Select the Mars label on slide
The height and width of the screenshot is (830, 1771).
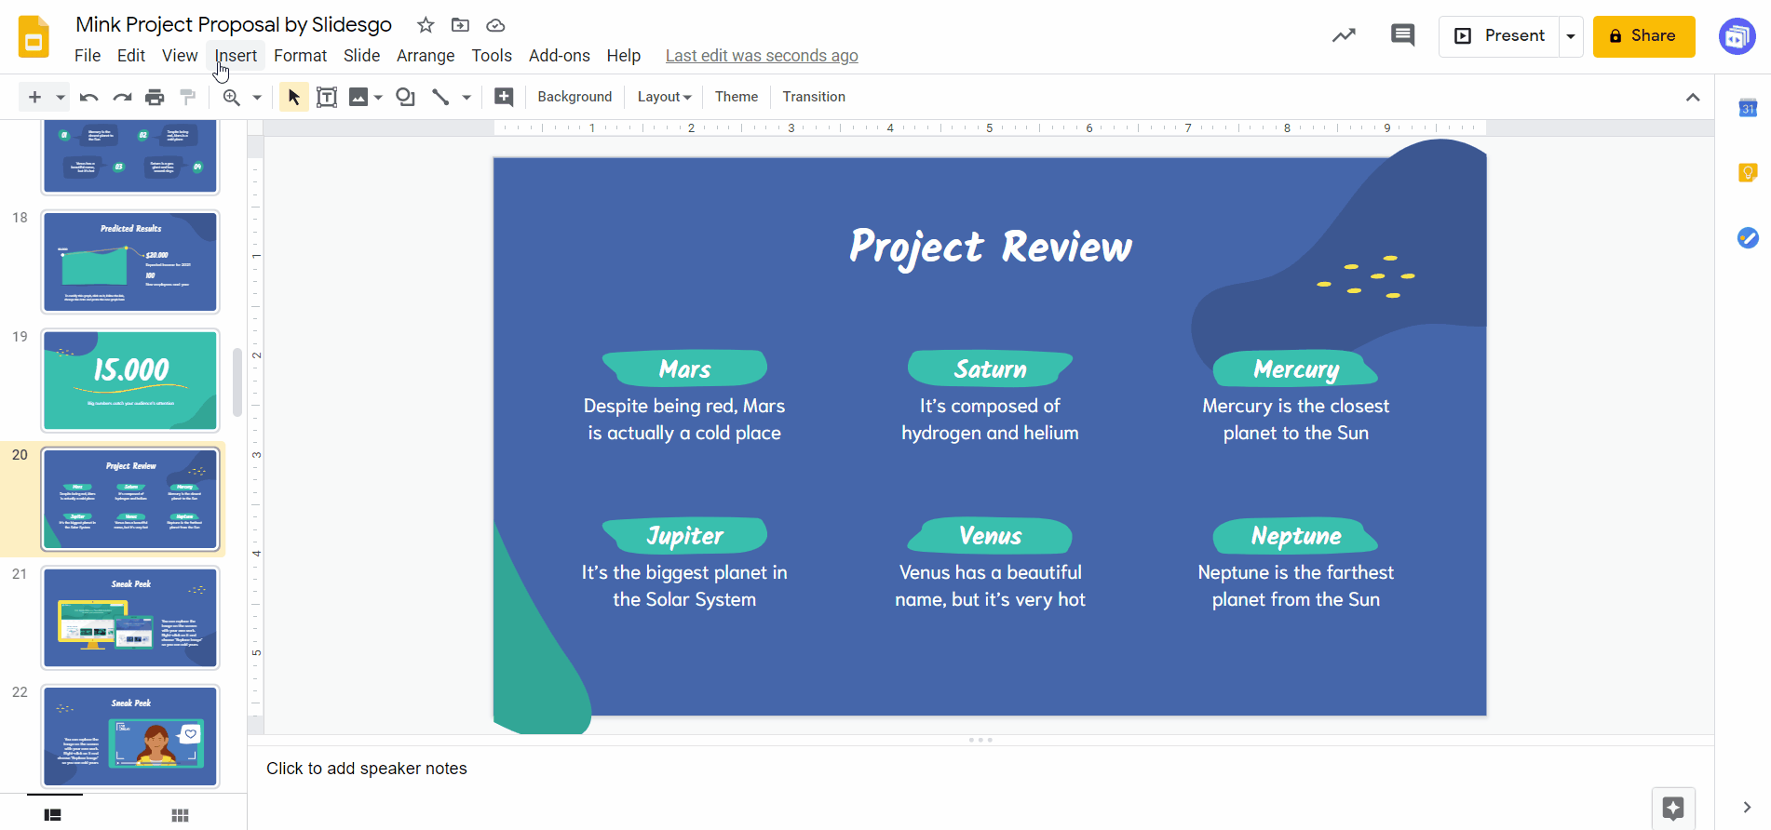click(685, 369)
